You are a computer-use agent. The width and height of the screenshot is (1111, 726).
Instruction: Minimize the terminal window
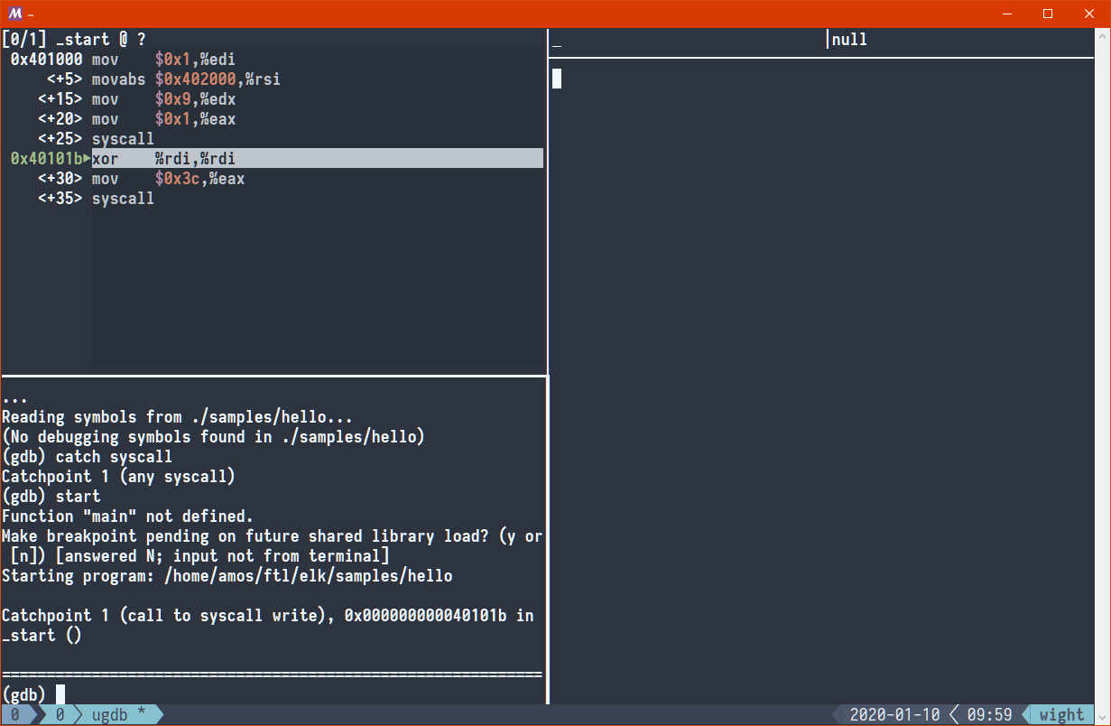click(x=1007, y=14)
